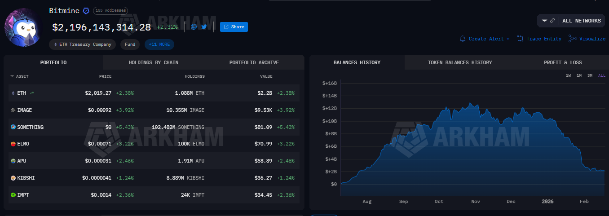This screenshot has height=216, width=609.
Task: Open the Bitmine Twitter profile icon
Action: [x=204, y=27]
